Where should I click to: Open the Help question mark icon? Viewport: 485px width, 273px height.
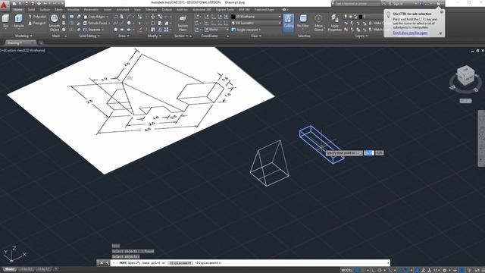point(439,3)
